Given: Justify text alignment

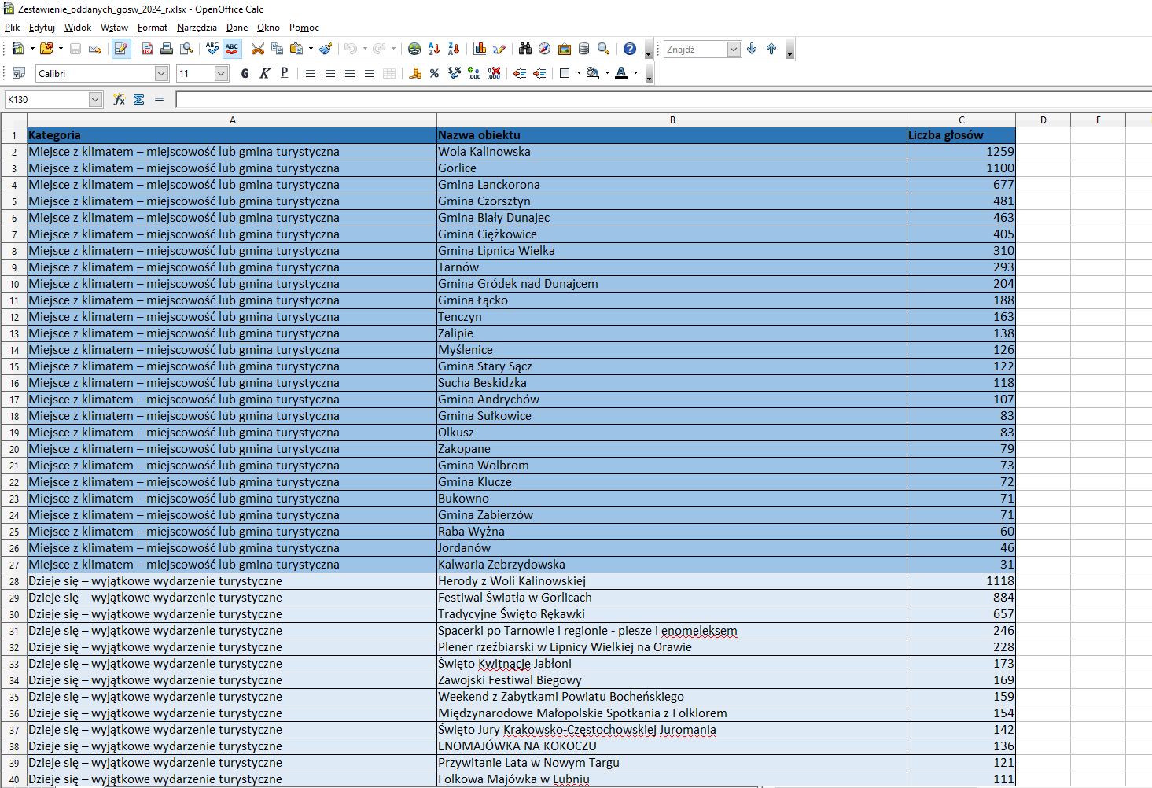Looking at the screenshot, I should [370, 73].
